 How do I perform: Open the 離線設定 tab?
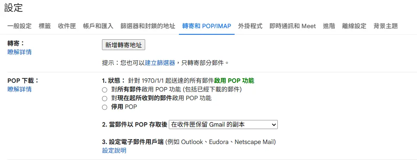point(354,26)
